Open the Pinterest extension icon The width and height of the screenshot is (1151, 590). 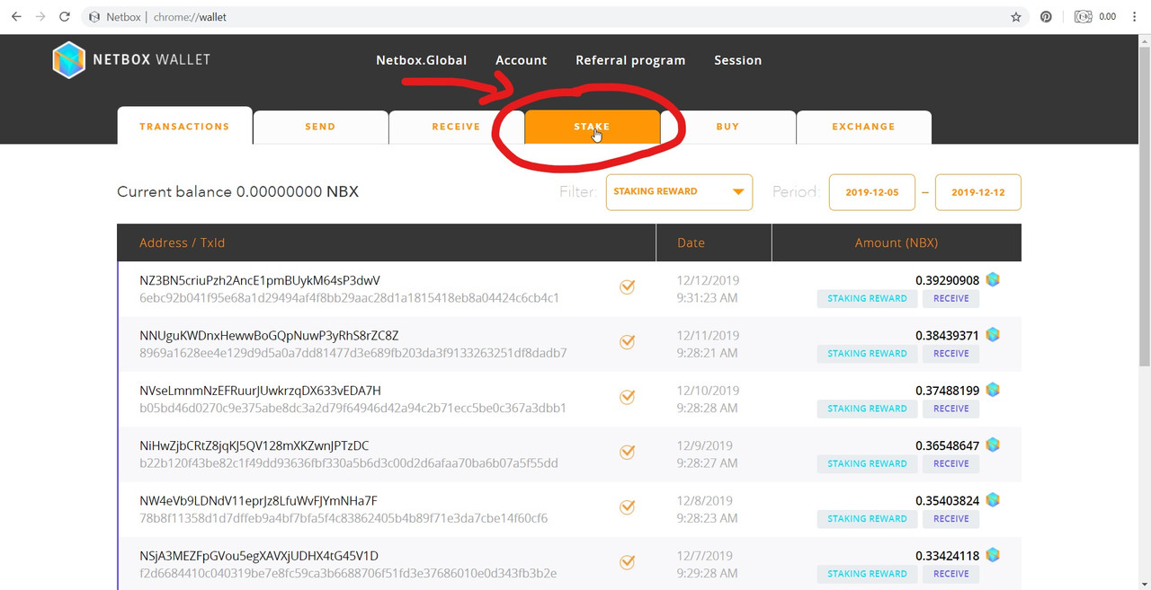tap(1046, 17)
